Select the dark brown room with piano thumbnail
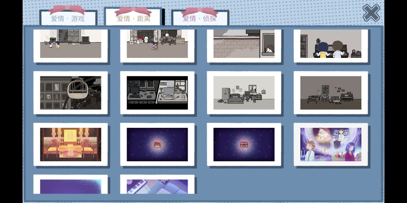Image resolution: width=407 pixels, height=203 pixels. (331, 93)
